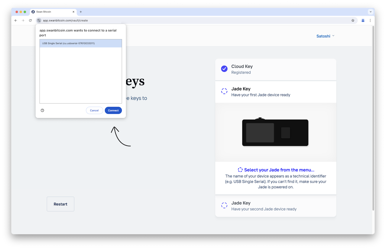Viewport: 386px width, 249px height.
Task: Click the site info icon in address bar
Action: (39, 20)
